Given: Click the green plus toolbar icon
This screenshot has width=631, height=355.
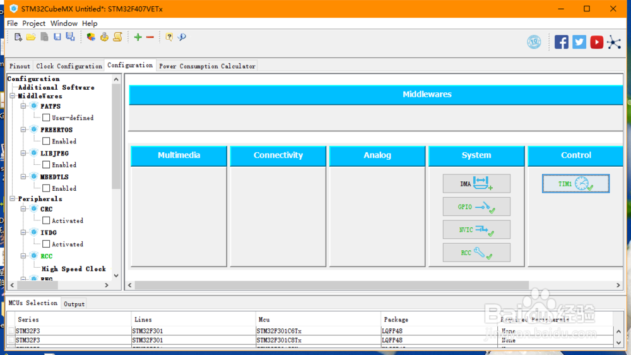Looking at the screenshot, I should pyautogui.click(x=138, y=37).
